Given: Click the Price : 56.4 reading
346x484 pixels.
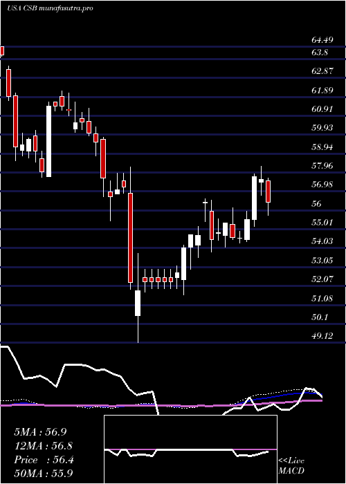Looking at the screenshot, I should click(x=44, y=460).
